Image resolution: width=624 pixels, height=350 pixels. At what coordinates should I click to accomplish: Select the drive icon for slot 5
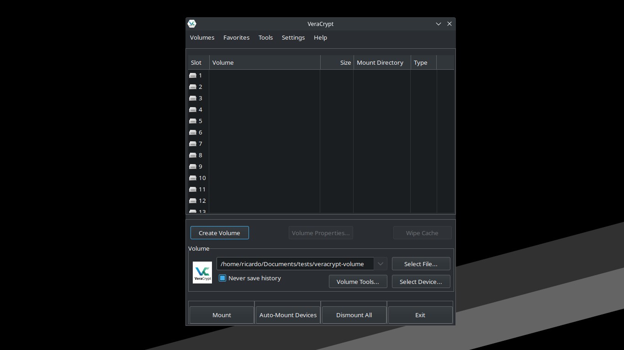[x=193, y=121]
